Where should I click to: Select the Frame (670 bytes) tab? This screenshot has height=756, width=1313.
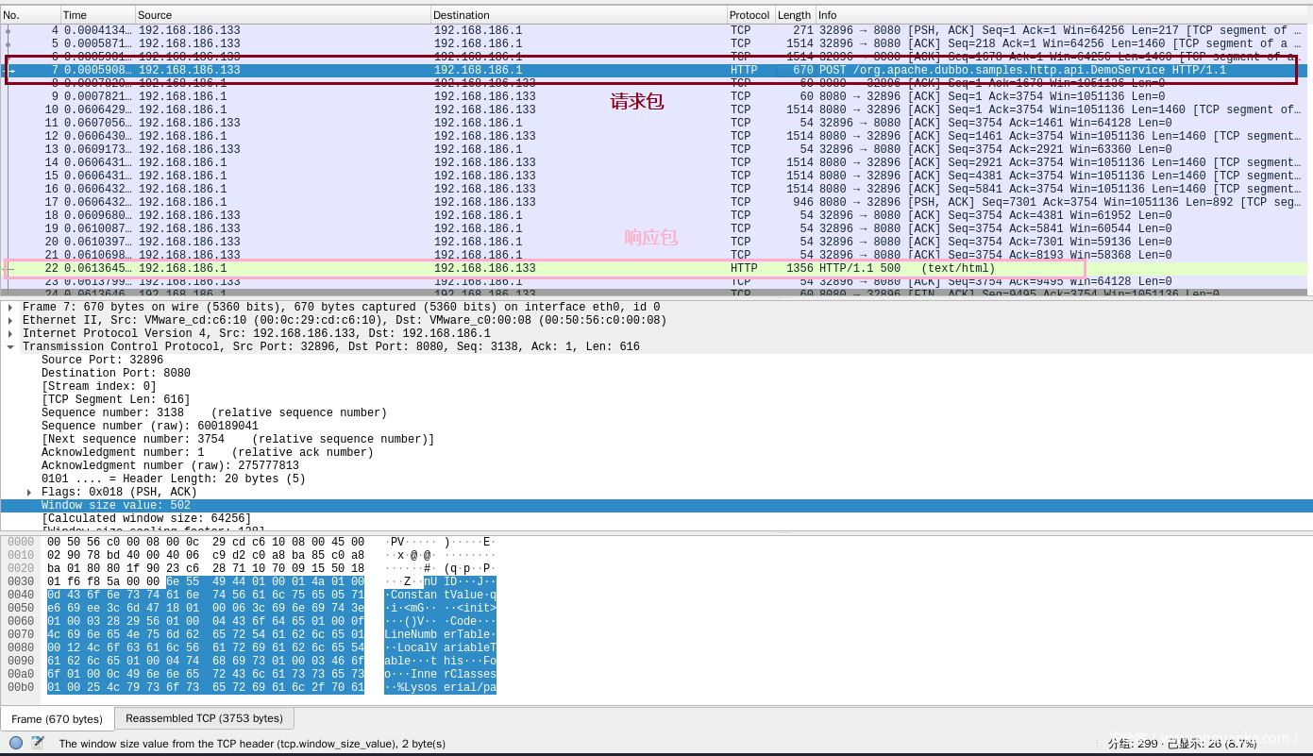click(57, 719)
